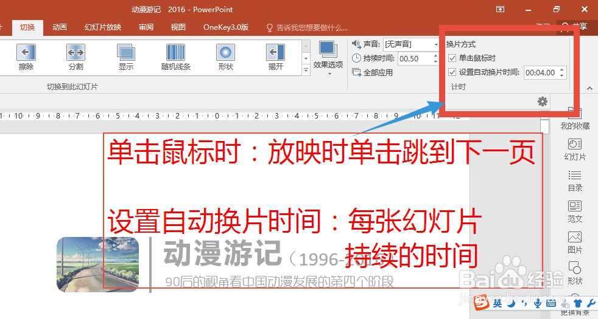The width and height of the screenshot is (598, 319).
Task: Collapse the ribbon with the chevron
Action: [589, 88]
